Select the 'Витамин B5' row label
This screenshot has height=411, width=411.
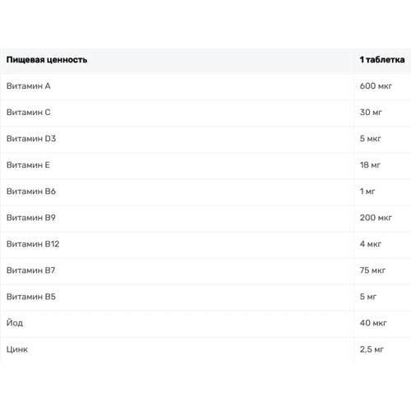click(x=31, y=297)
